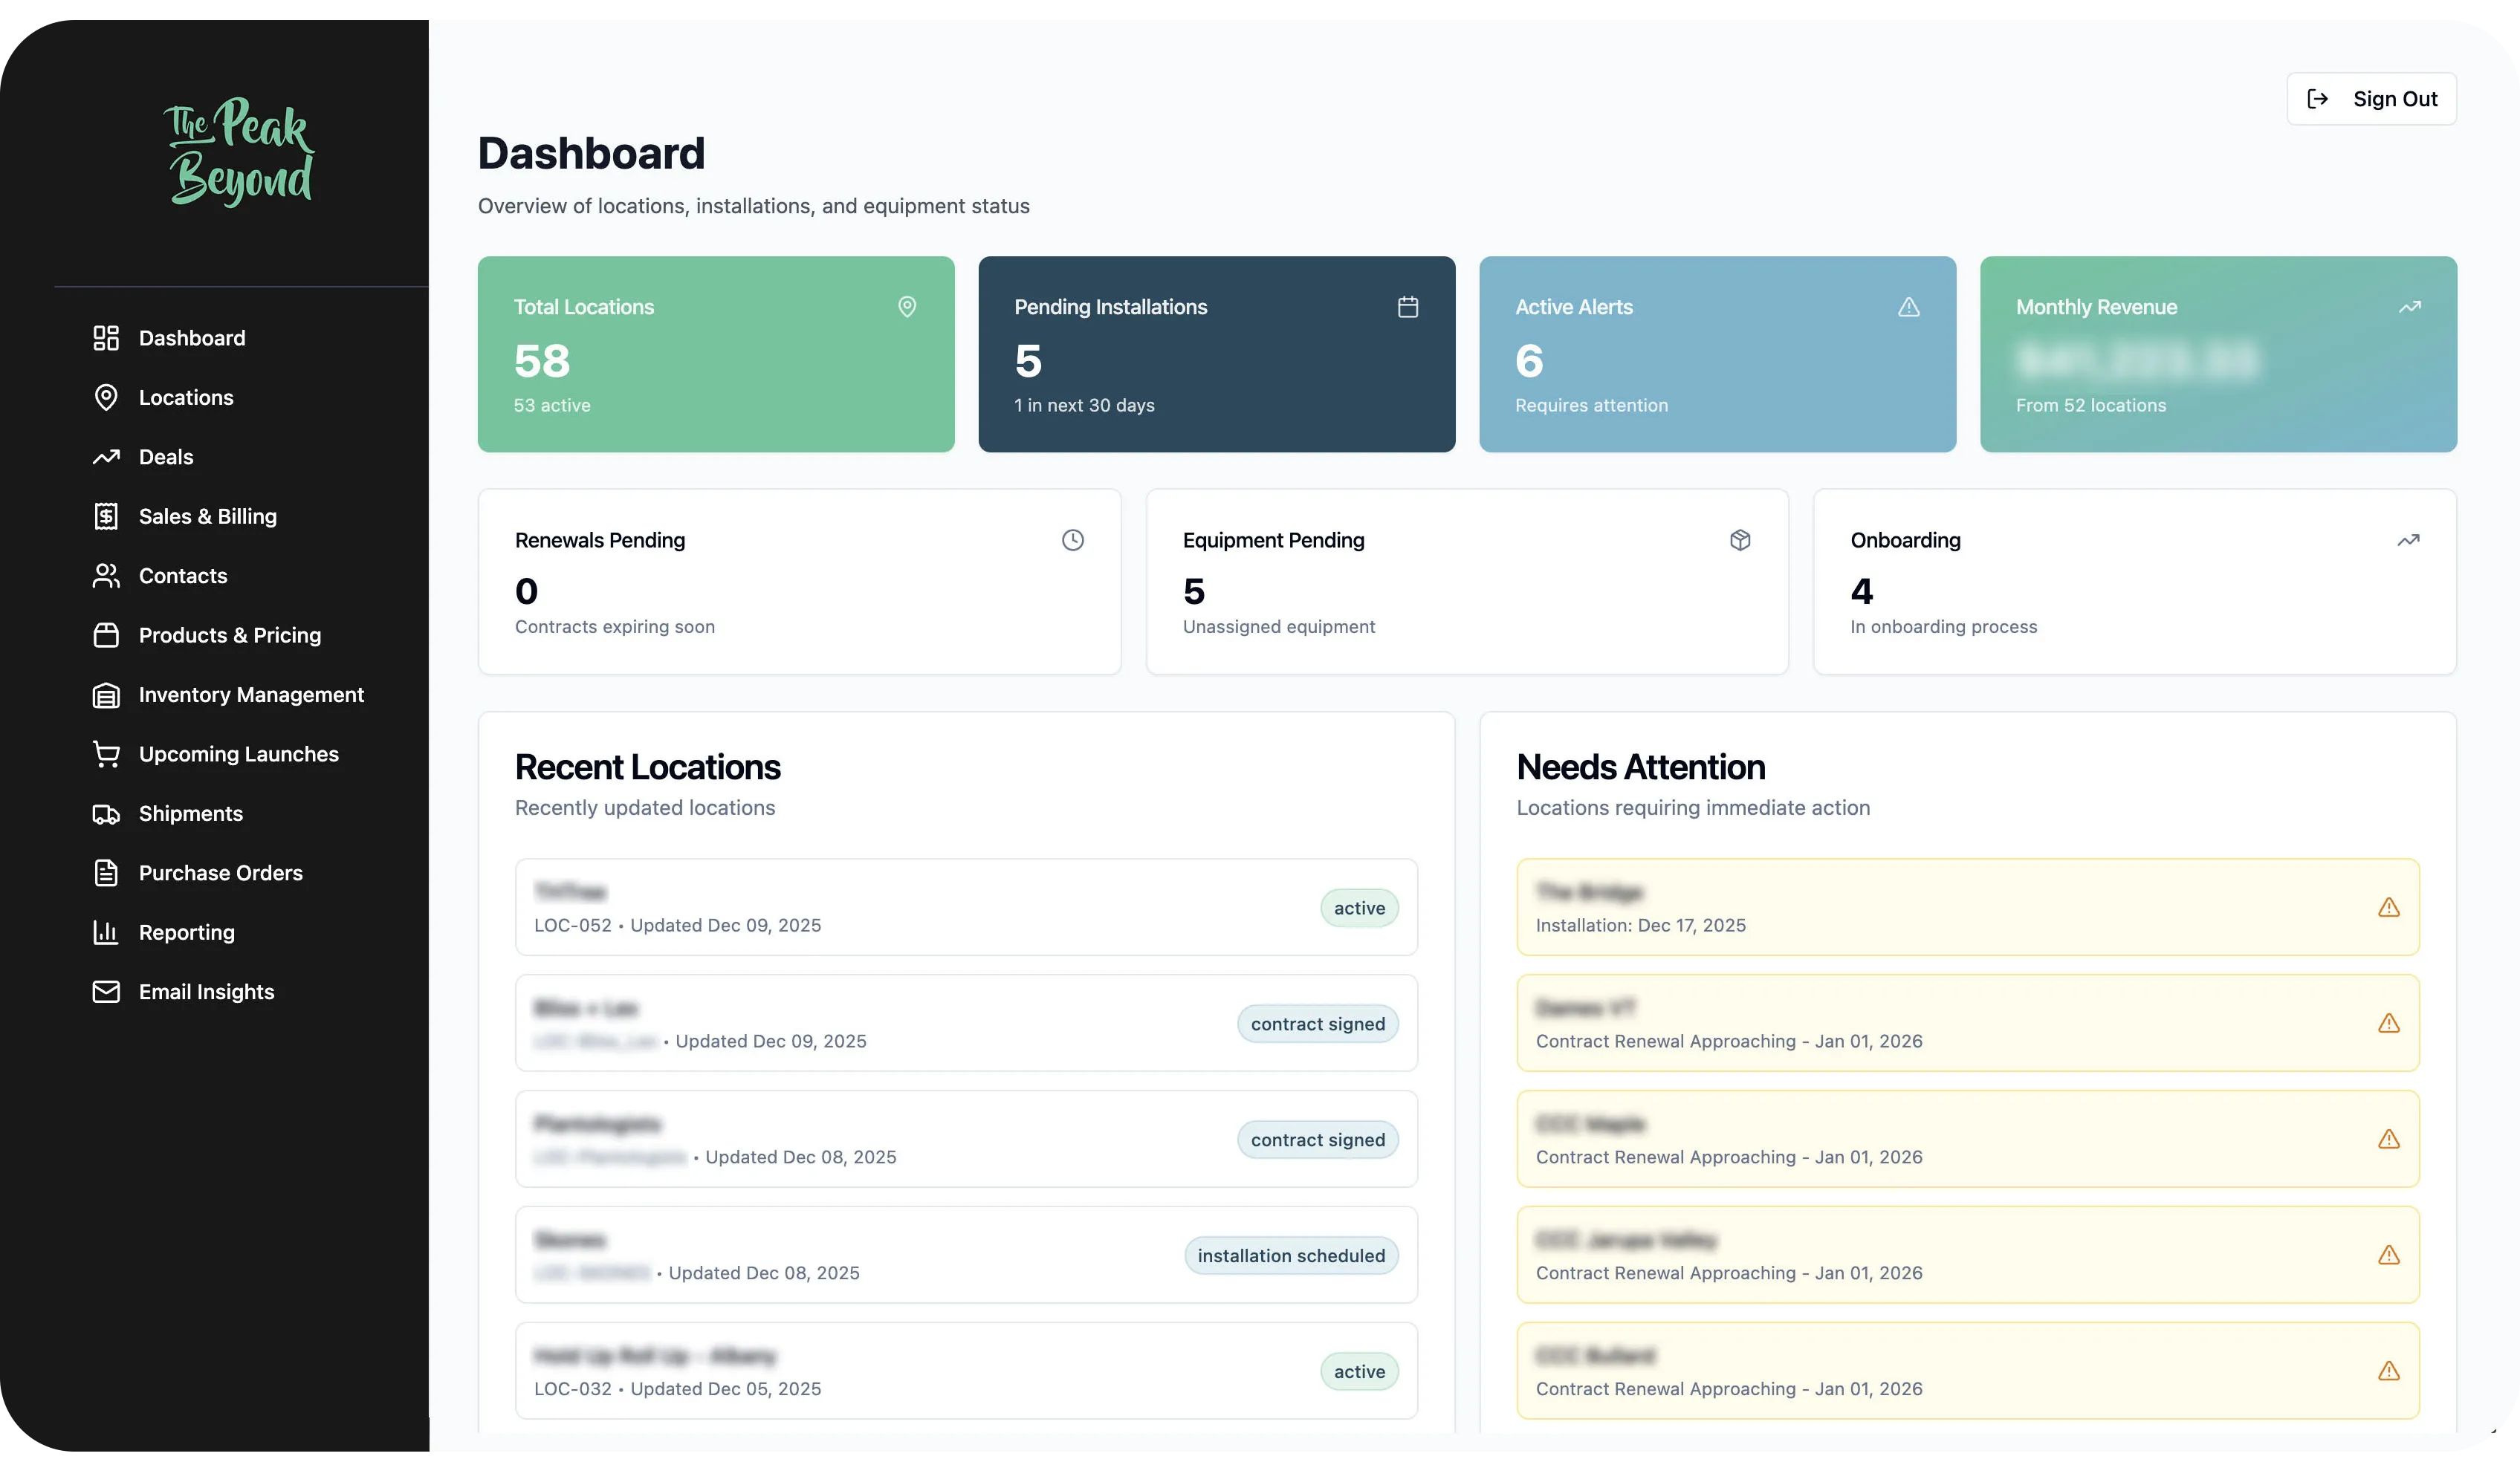Click the Sign Out button
The height and width of the screenshot is (1462, 2520).
[2371, 98]
